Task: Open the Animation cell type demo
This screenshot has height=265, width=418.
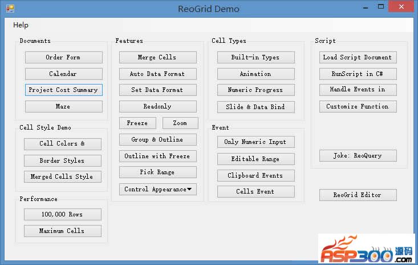Action: [x=256, y=74]
